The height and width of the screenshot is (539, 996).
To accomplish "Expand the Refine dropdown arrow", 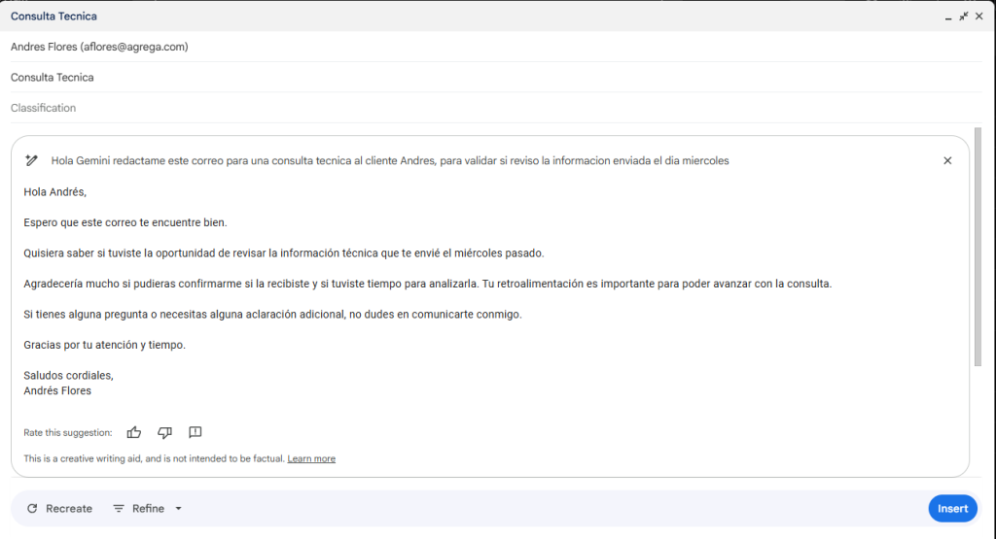I will (179, 509).
